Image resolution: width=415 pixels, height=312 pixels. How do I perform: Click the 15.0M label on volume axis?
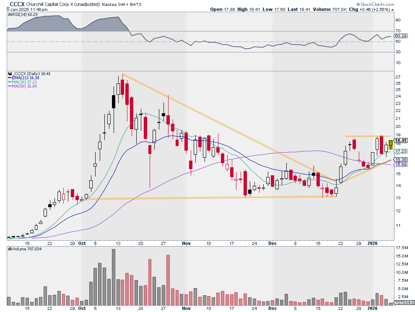pyautogui.click(x=402, y=256)
